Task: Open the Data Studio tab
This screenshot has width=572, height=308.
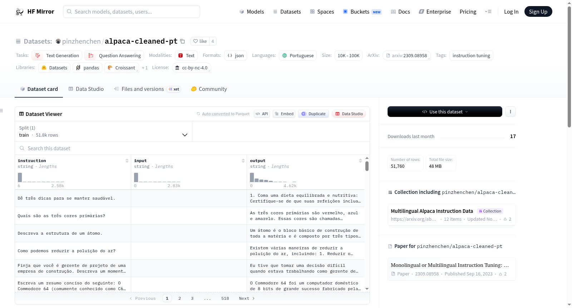Action: pos(86,89)
